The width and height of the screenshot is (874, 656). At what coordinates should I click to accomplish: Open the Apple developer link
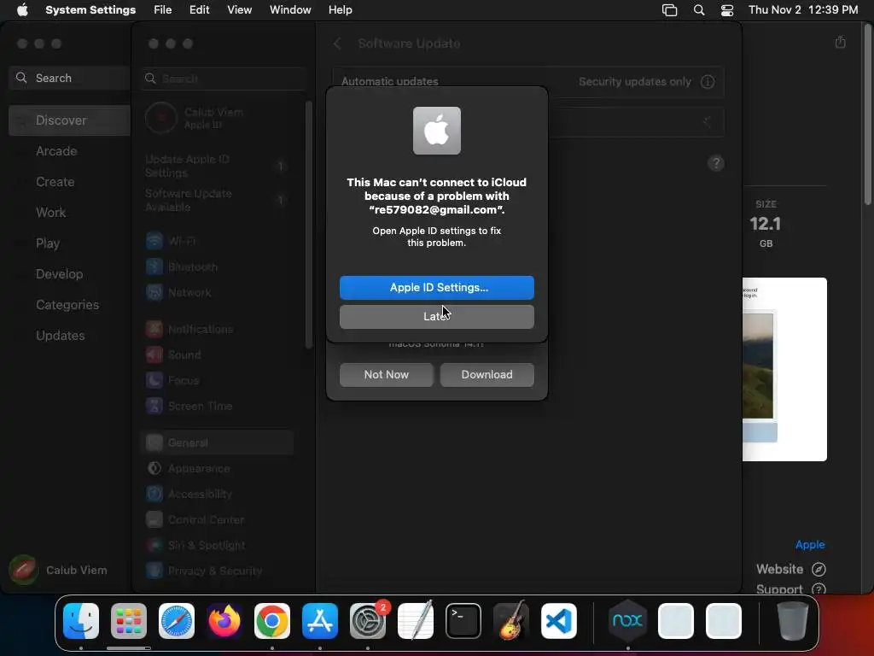(810, 544)
